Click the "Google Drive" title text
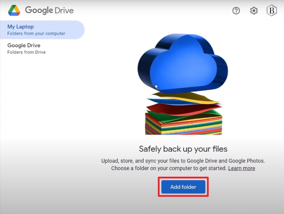284x214 pixels. point(49,10)
